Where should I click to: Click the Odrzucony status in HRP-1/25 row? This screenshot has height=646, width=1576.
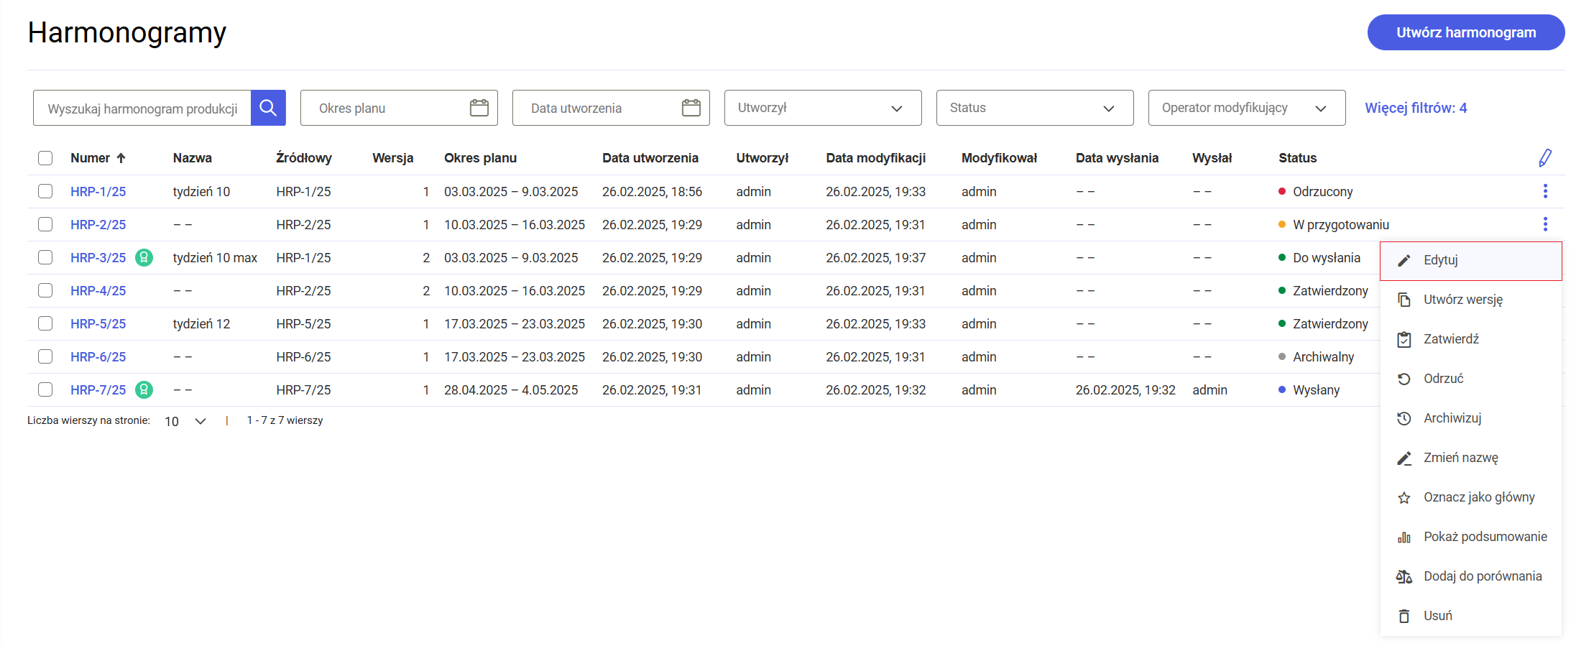[1322, 192]
